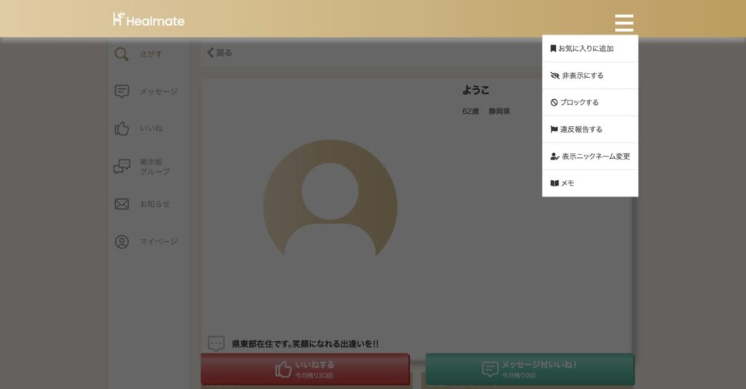Click the speech bubble icon beside profile comment
This screenshot has height=389, width=746.
pyautogui.click(x=216, y=343)
